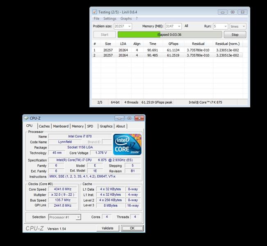Stop the running LinX test
Viewport: 267px width, 246px height.
235,35
